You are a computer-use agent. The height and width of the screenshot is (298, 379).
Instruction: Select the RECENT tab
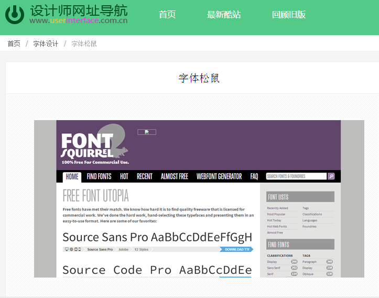tap(145, 177)
